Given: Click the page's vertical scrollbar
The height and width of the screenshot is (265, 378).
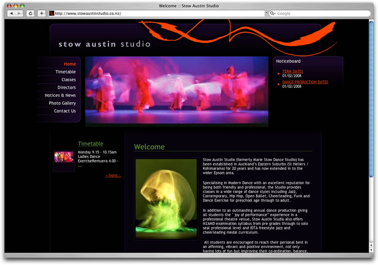Looking at the screenshot, I should pyautogui.click(x=371, y=142).
